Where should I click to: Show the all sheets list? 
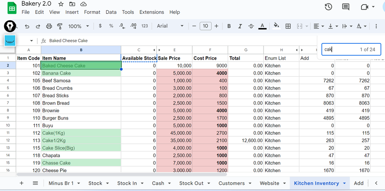[35, 183]
